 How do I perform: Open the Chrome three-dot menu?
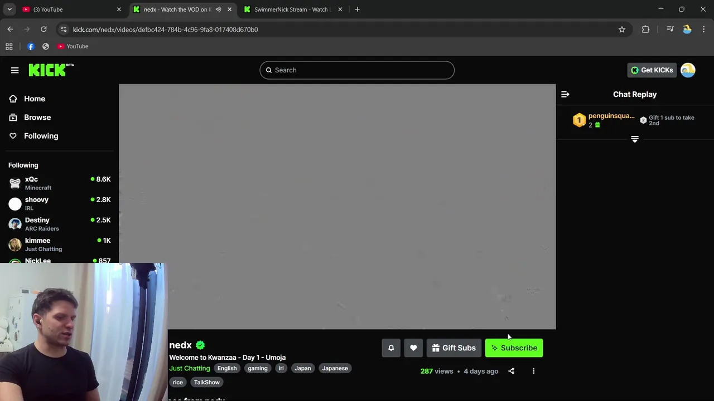coord(703,30)
